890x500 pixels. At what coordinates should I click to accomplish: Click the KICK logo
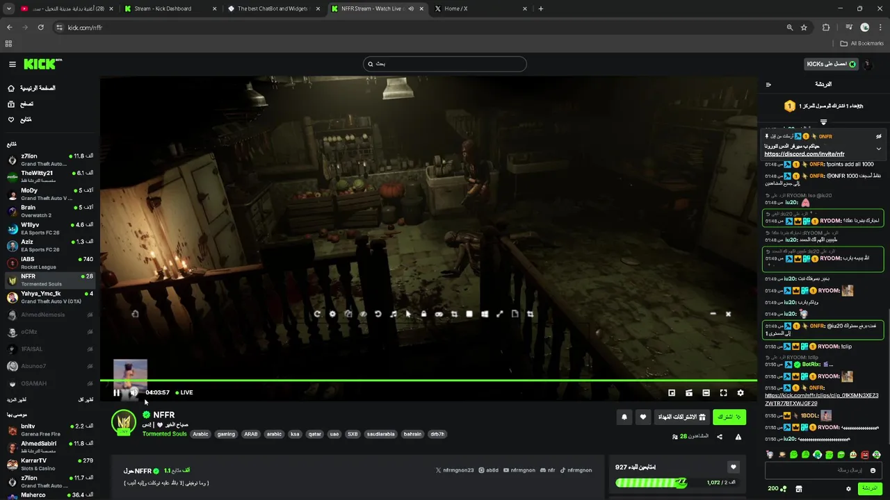(x=42, y=64)
